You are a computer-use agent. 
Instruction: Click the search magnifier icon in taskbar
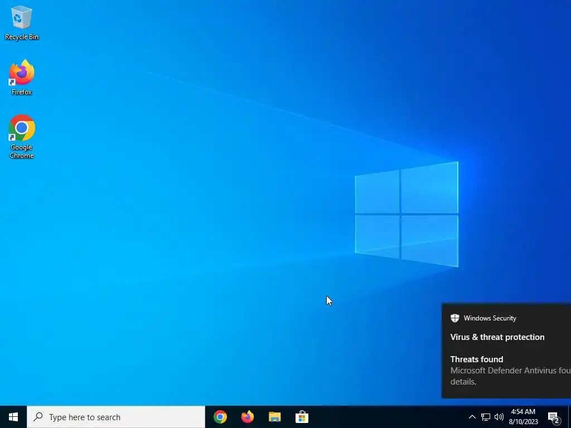[38, 417]
